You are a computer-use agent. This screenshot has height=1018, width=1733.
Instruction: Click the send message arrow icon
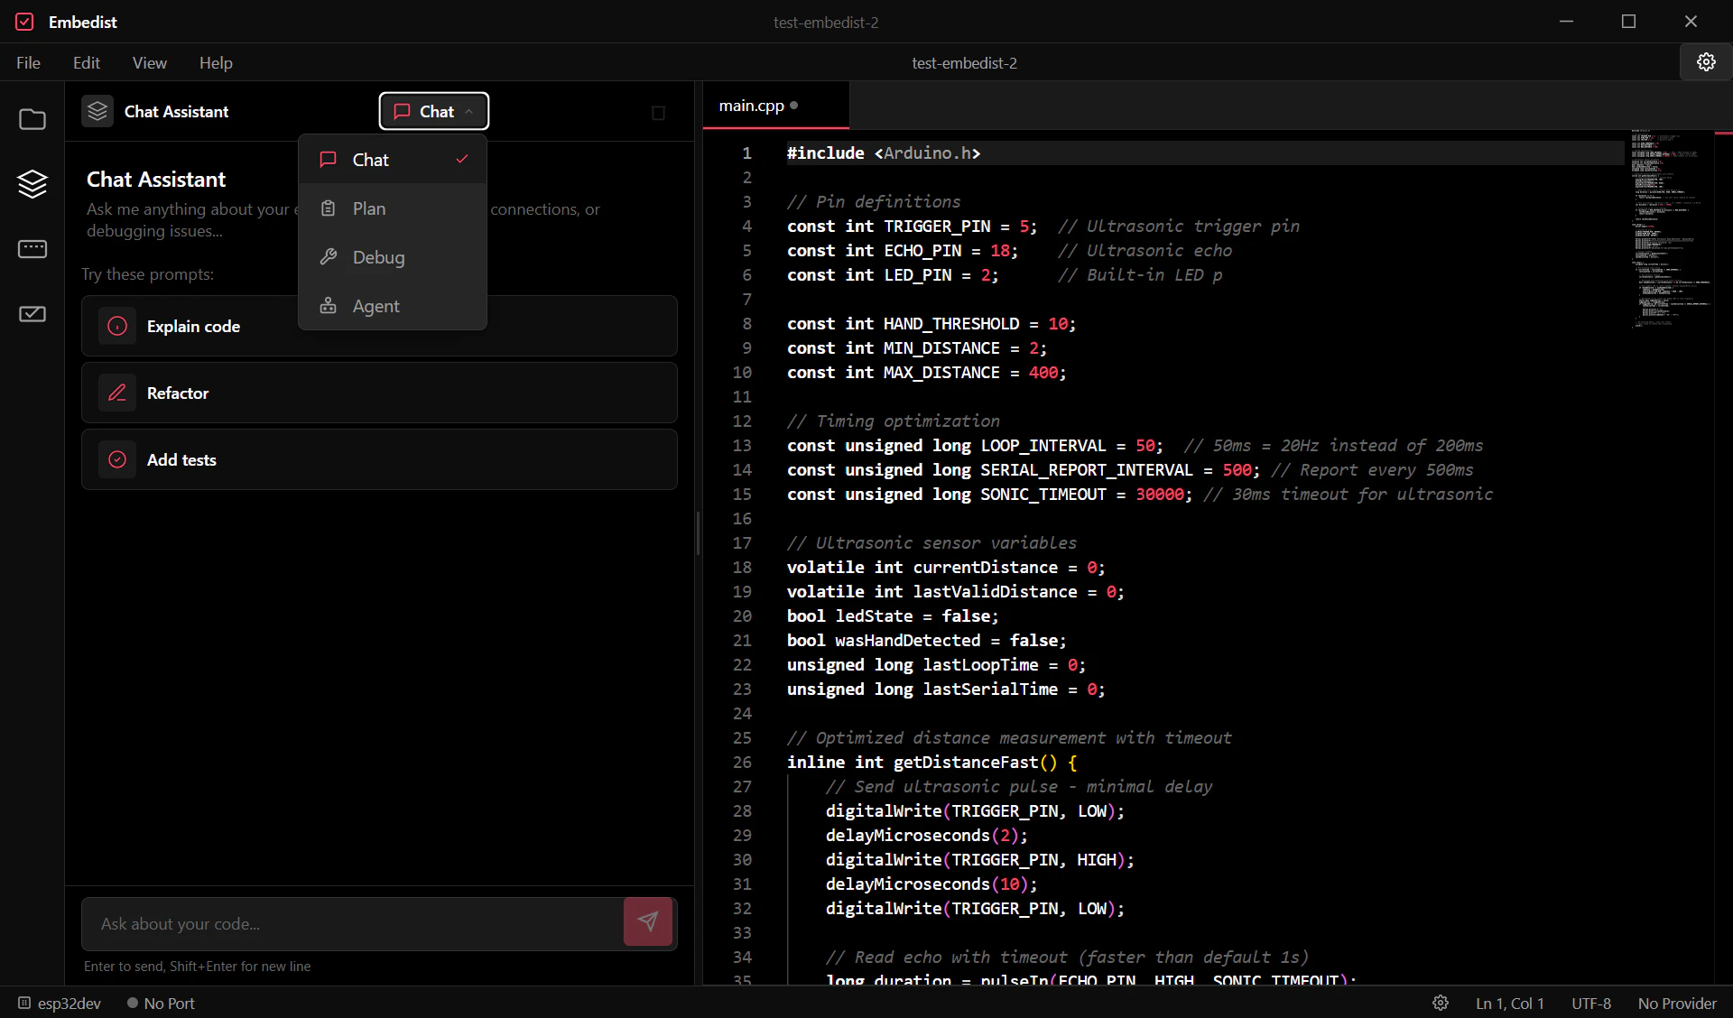647,922
